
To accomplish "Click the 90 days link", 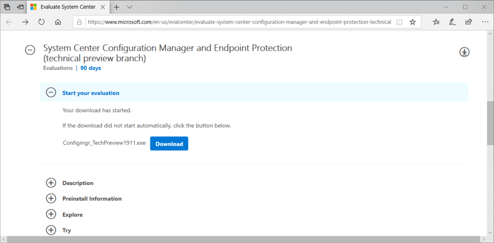I will tap(91, 68).
